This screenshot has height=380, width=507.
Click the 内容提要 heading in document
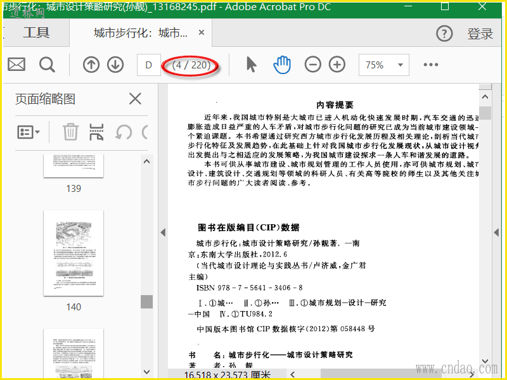pos(335,104)
